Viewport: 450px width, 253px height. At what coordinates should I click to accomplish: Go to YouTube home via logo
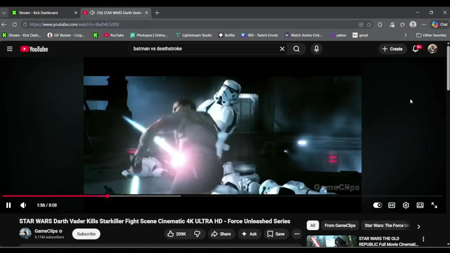click(x=34, y=49)
